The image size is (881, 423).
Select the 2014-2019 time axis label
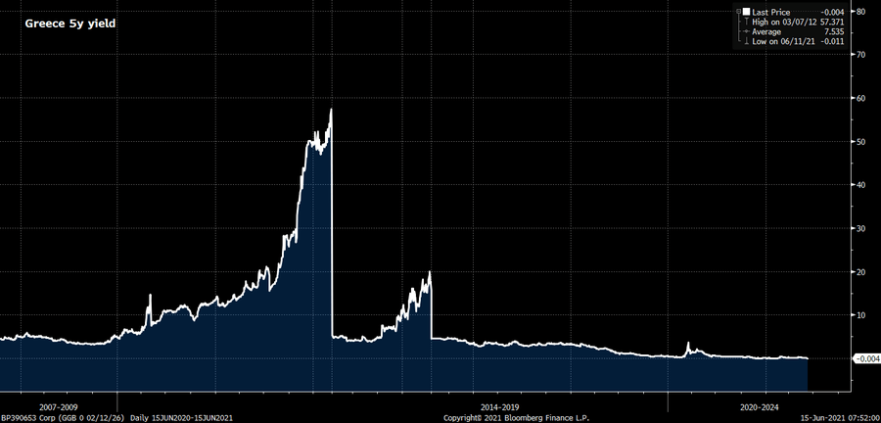(x=499, y=406)
